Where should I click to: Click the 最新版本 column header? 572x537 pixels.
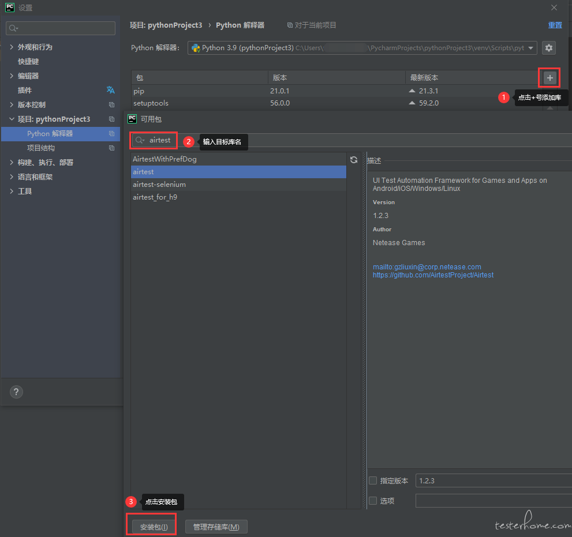click(x=472, y=78)
